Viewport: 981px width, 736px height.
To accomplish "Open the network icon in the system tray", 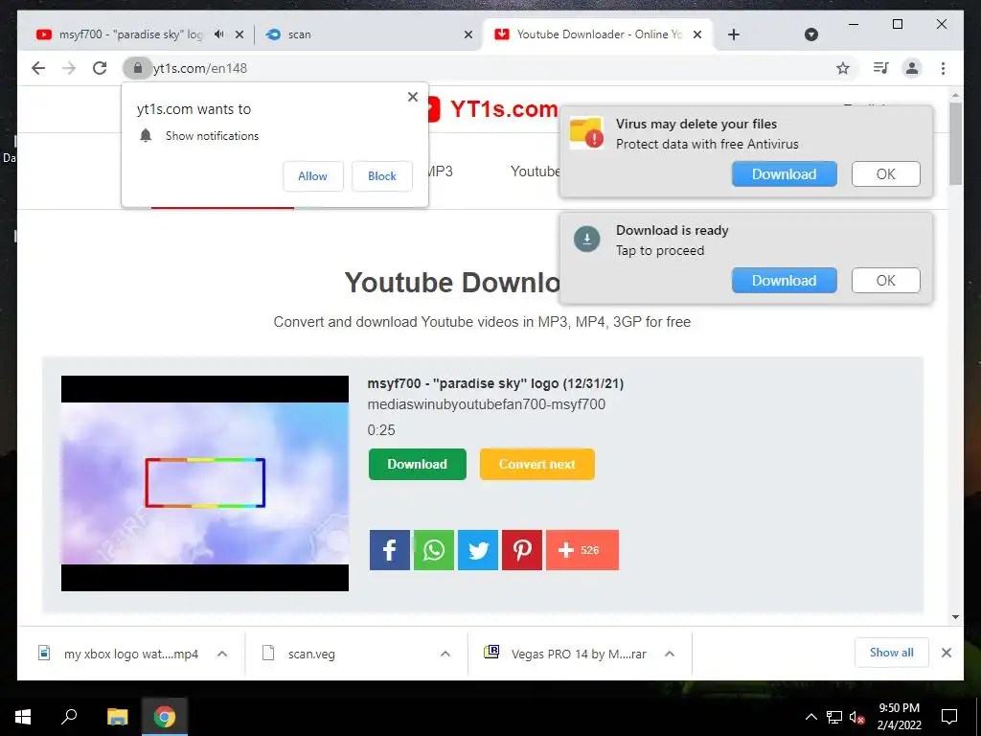I will pyautogui.click(x=834, y=717).
